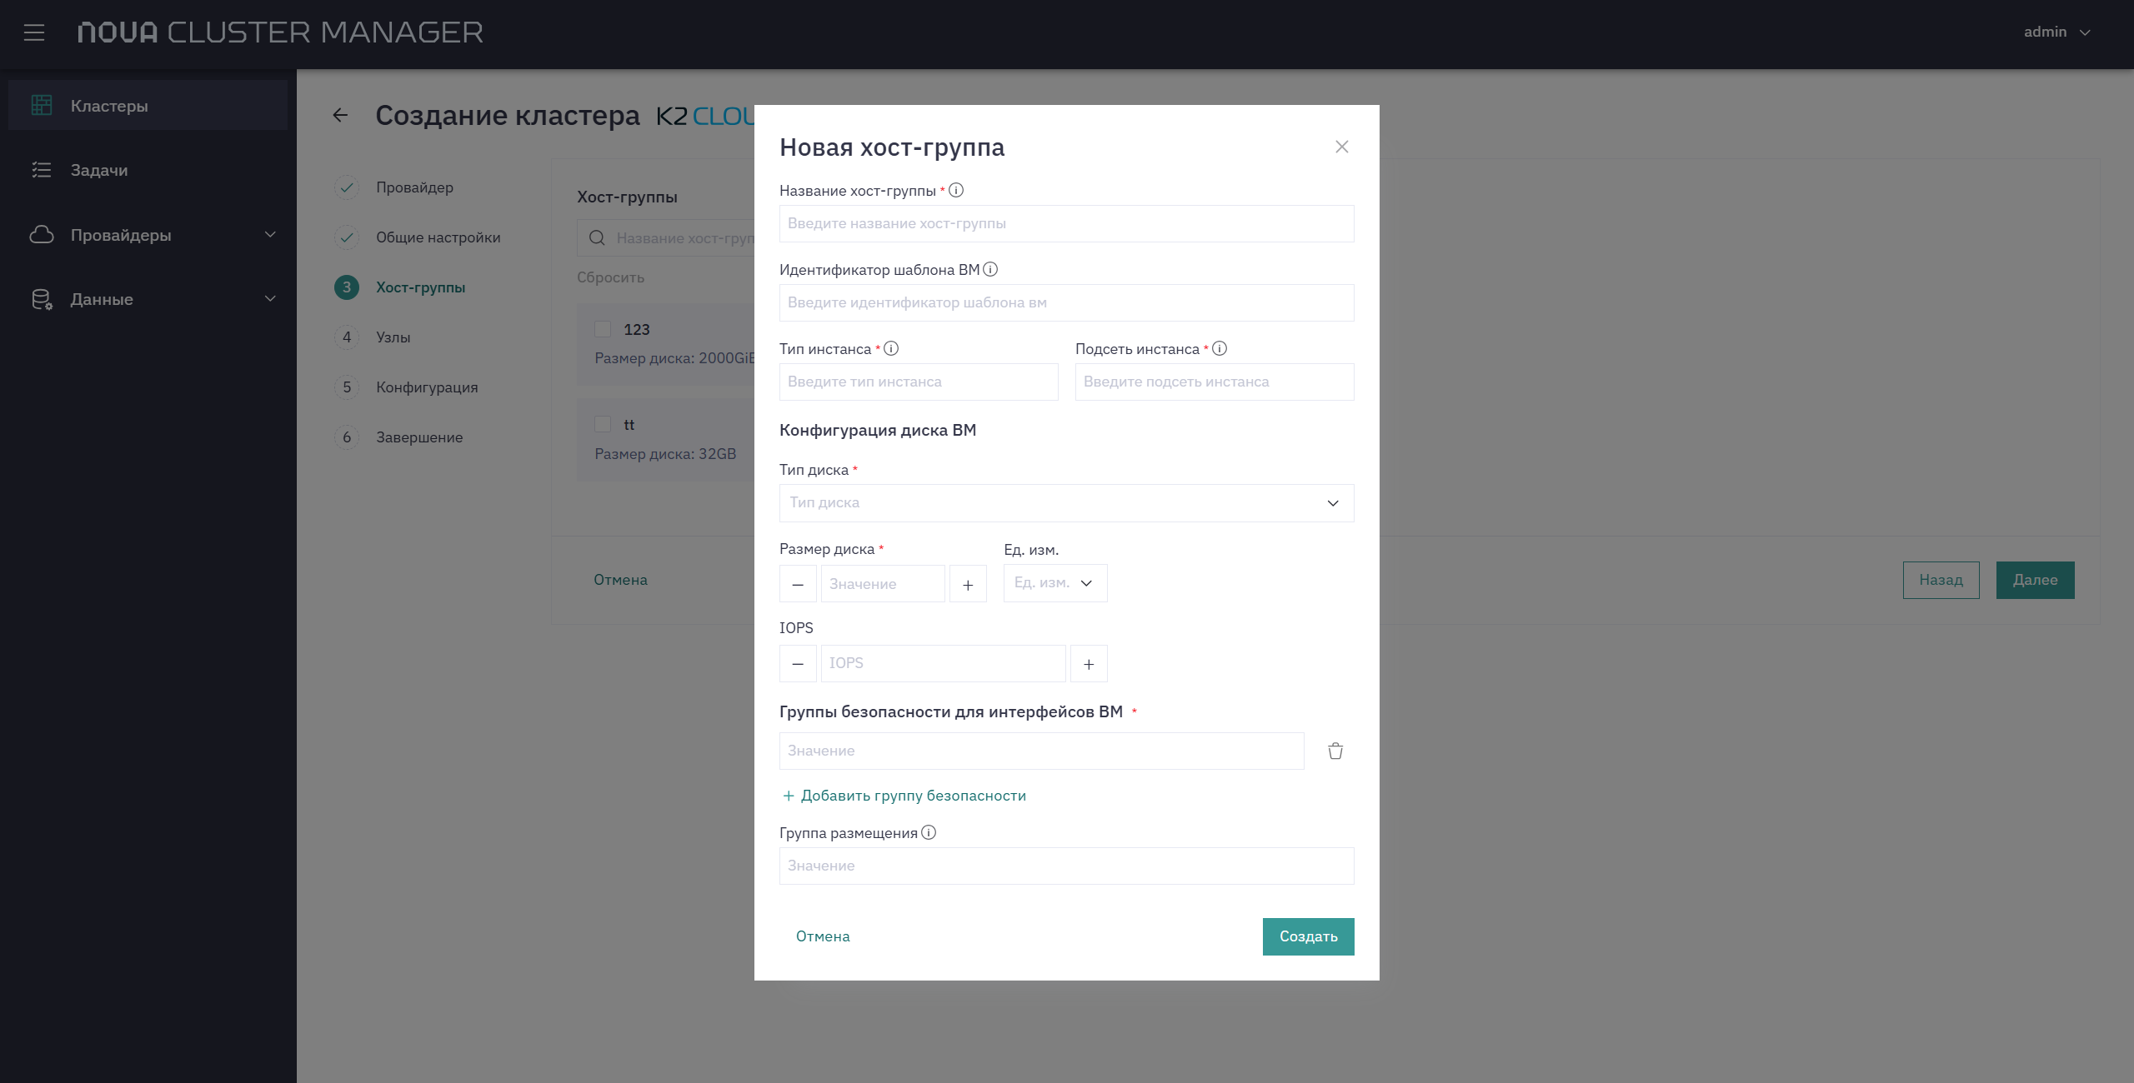The image size is (2134, 1083).
Task: Click info icon next to Подсеть инстанса
Action: tap(1220, 348)
